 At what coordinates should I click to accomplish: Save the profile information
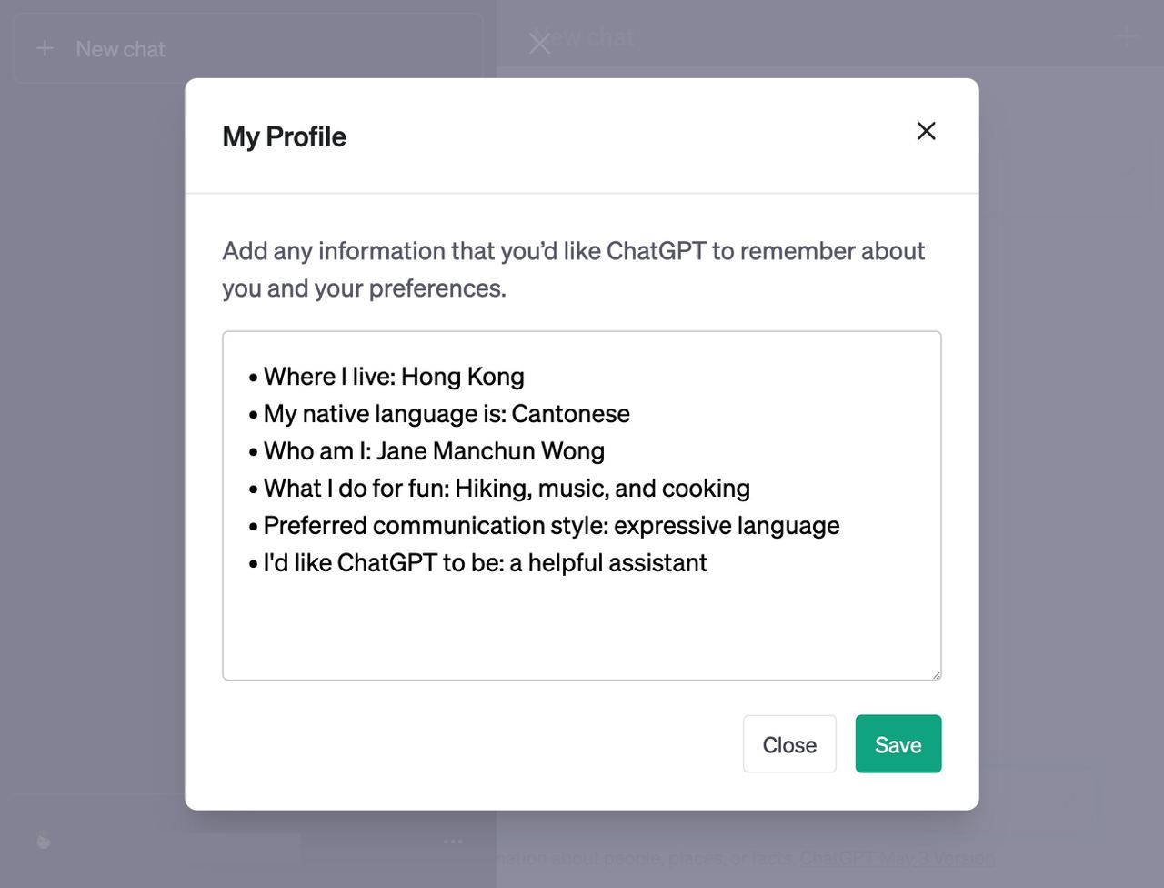tap(898, 744)
